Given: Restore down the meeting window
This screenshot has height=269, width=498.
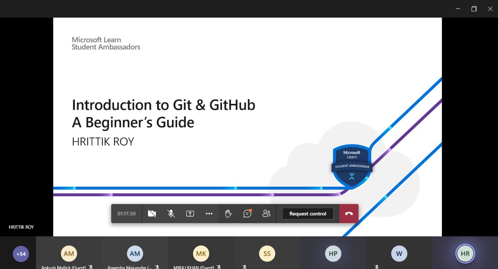Looking at the screenshot, I should (474, 9).
